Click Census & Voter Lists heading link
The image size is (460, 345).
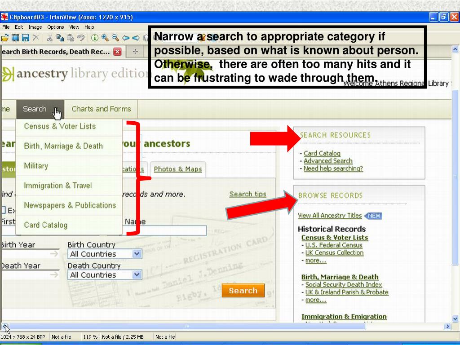pyautogui.click(x=334, y=238)
